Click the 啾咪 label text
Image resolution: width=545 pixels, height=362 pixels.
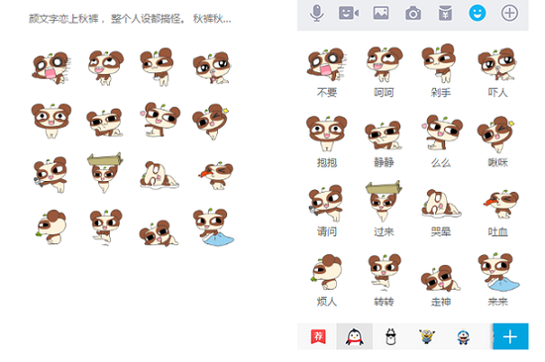(x=497, y=162)
